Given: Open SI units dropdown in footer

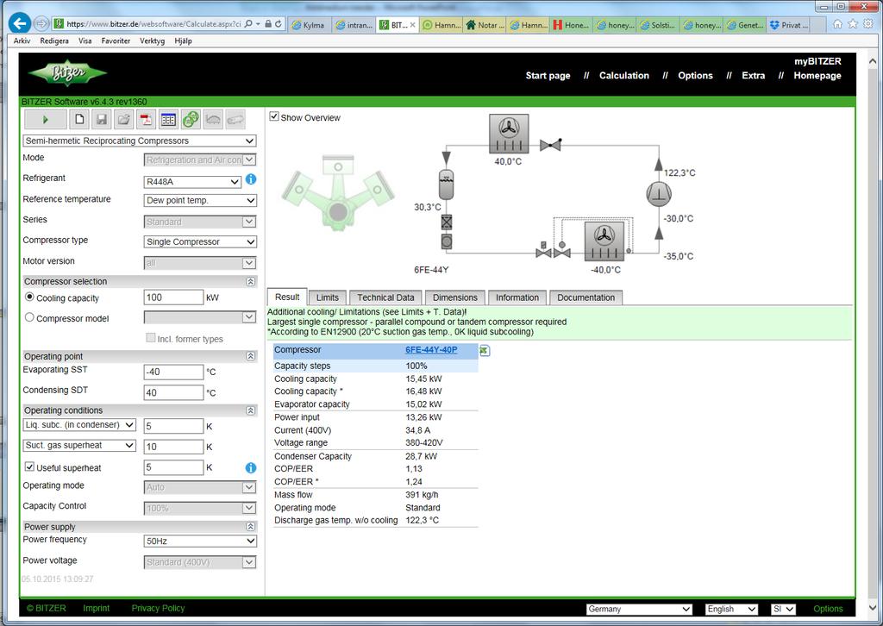Looking at the screenshot, I should tap(783, 609).
